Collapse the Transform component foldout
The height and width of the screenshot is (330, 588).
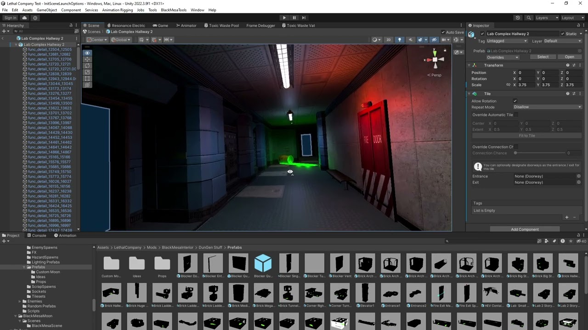pos(469,66)
